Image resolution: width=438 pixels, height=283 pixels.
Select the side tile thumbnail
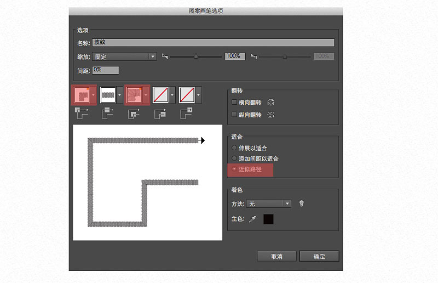[x=108, y=95]
